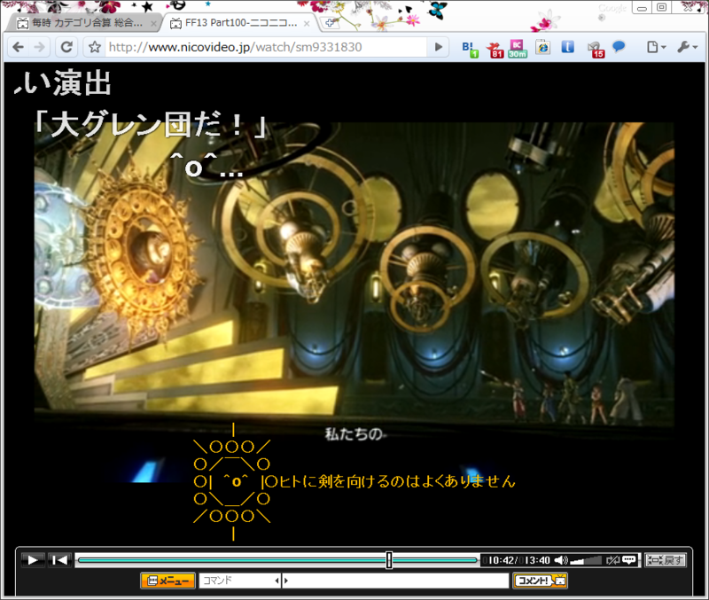Select the FF13 Part100 tab
Viewport: 709px width, 600px height.
[239, 23]
